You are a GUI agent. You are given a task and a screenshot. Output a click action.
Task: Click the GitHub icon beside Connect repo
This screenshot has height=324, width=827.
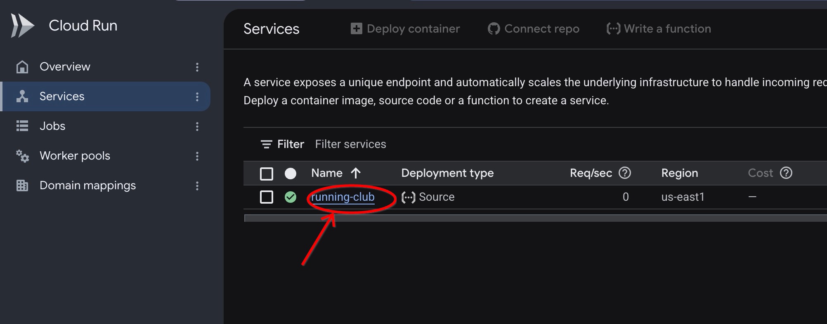tap(494, 29)
